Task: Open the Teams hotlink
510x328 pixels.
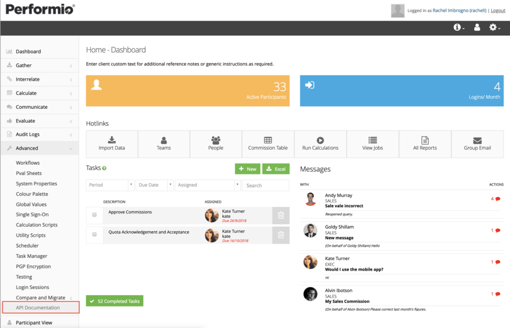Action: coord(163,144)
